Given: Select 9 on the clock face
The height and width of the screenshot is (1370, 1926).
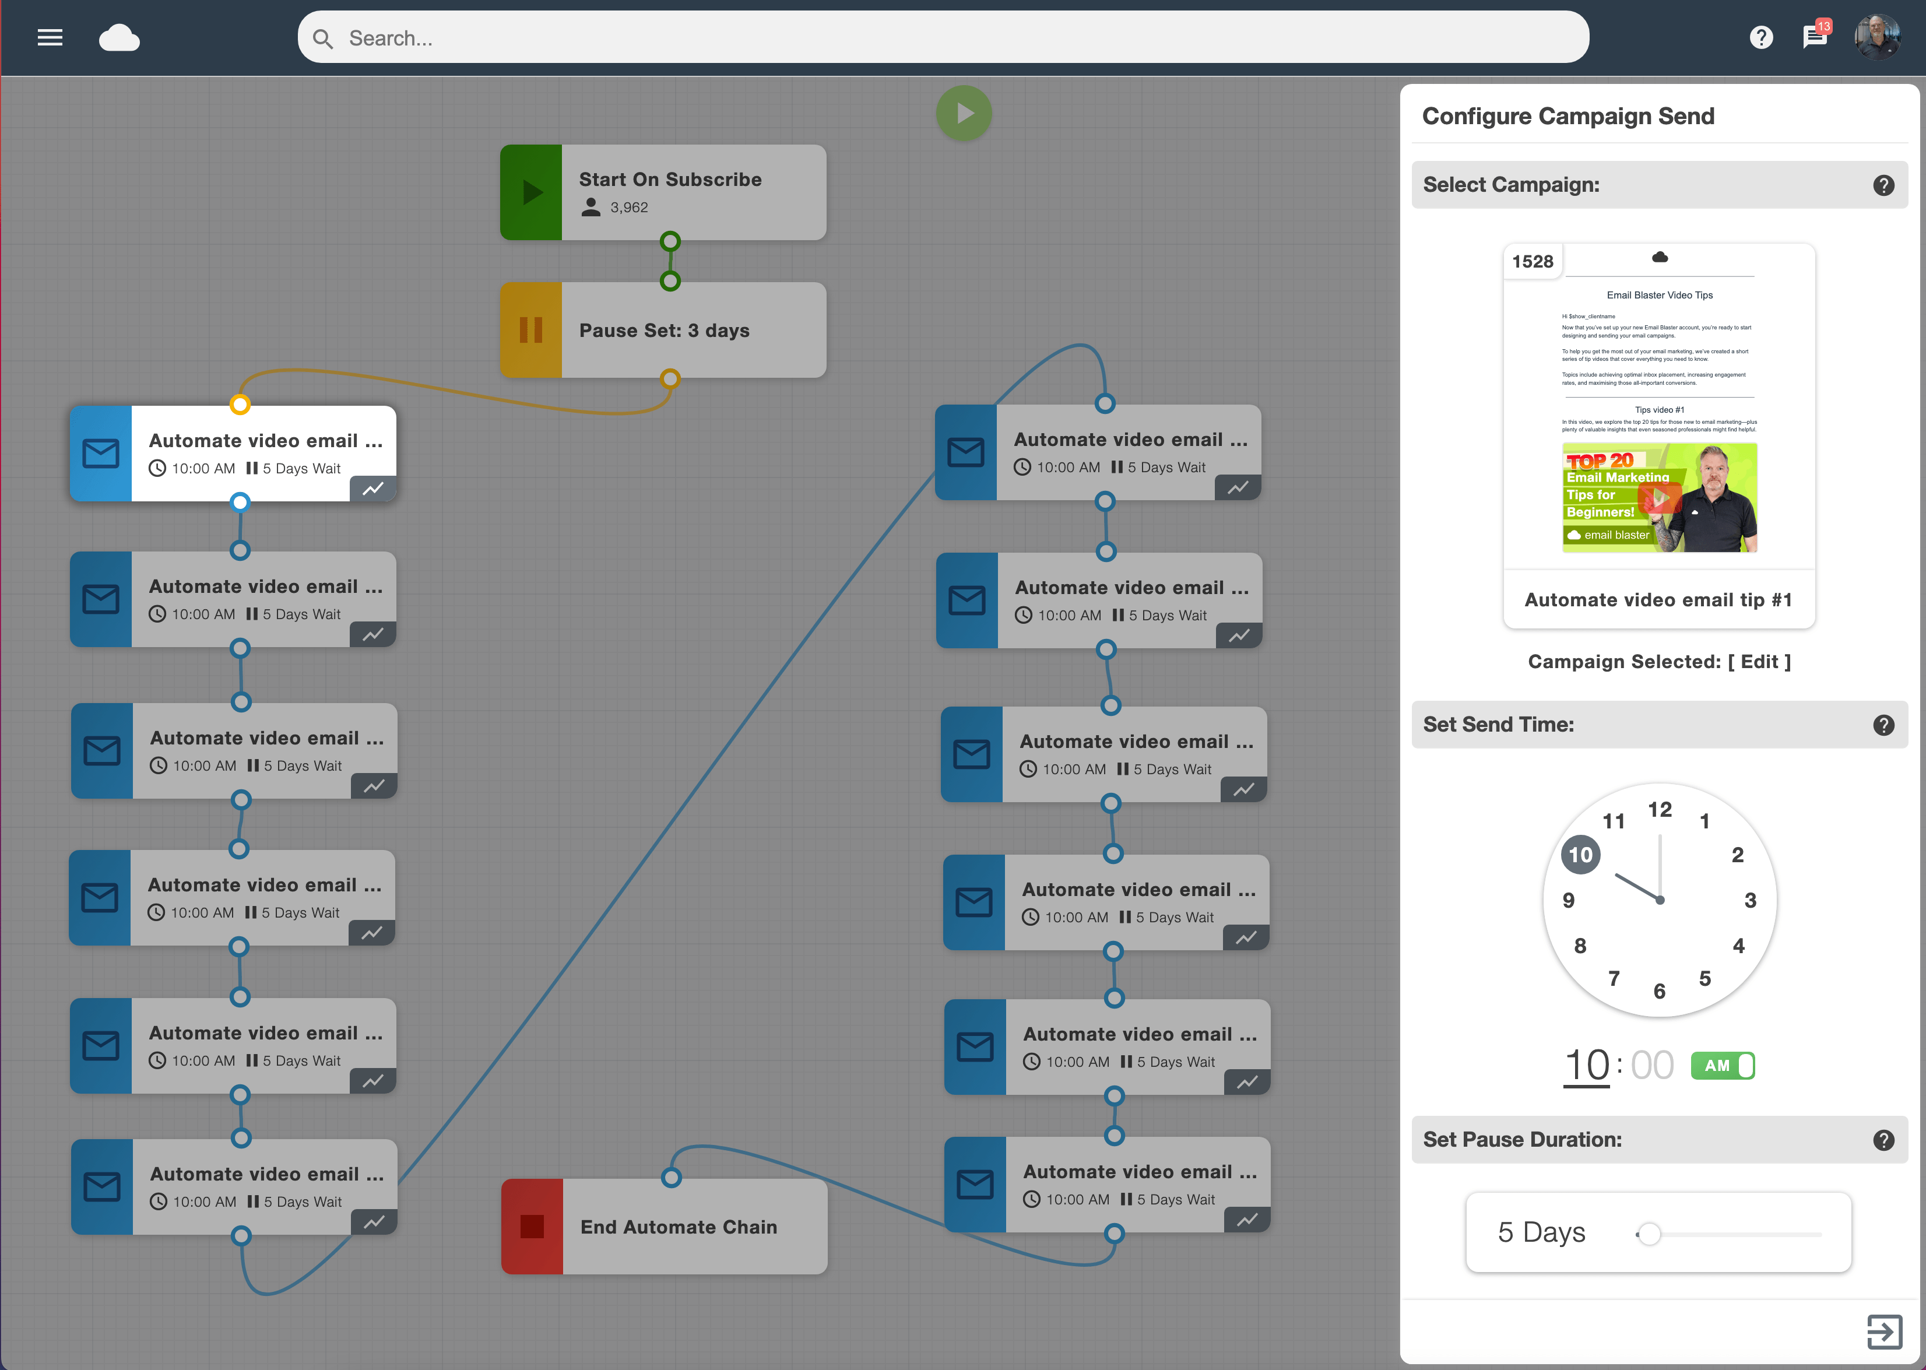Looking at the screenshot, I should click(1568, 900).
